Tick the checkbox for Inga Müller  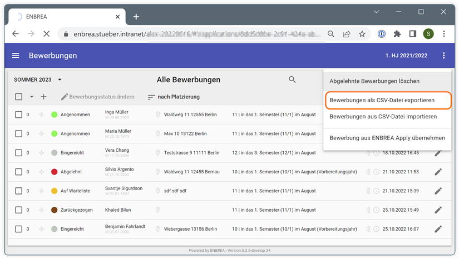(x=19, y=115)
